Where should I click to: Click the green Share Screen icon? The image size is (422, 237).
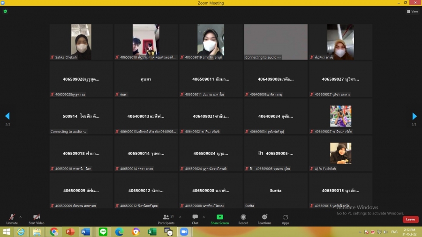pos(219,218)
